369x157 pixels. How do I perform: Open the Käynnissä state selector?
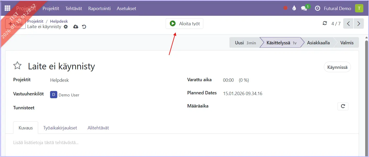click(337, 67)
